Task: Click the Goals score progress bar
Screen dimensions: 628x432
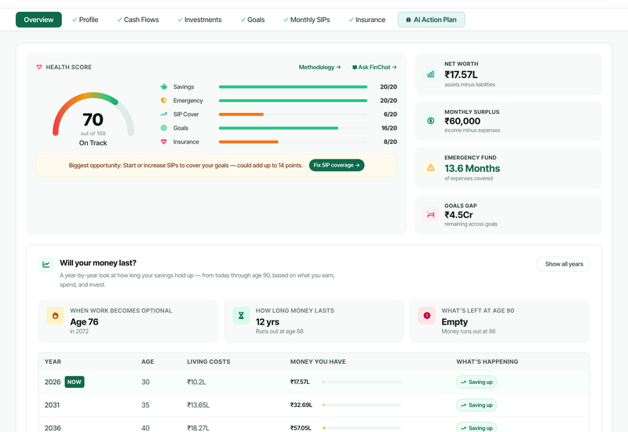Action: (293, 128)
